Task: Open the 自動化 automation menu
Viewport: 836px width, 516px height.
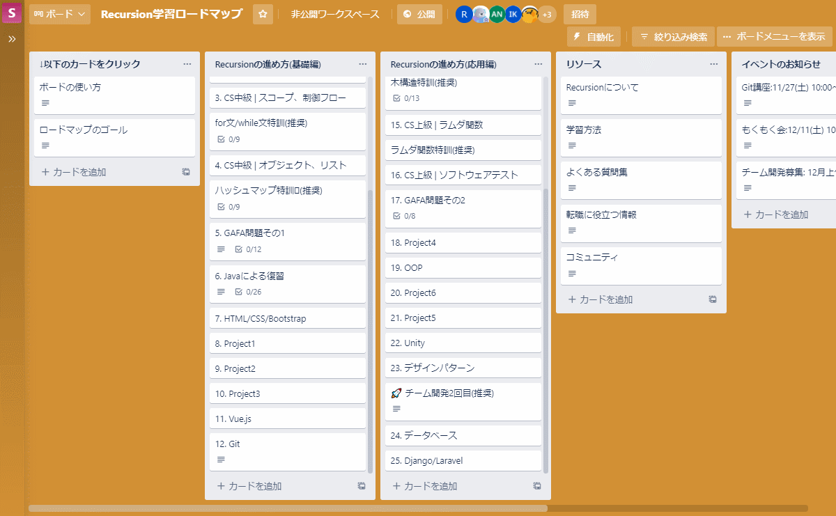Action: (x=594, y=37)
